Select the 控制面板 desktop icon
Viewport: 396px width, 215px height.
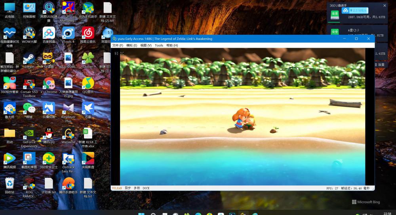click(29, 10)
